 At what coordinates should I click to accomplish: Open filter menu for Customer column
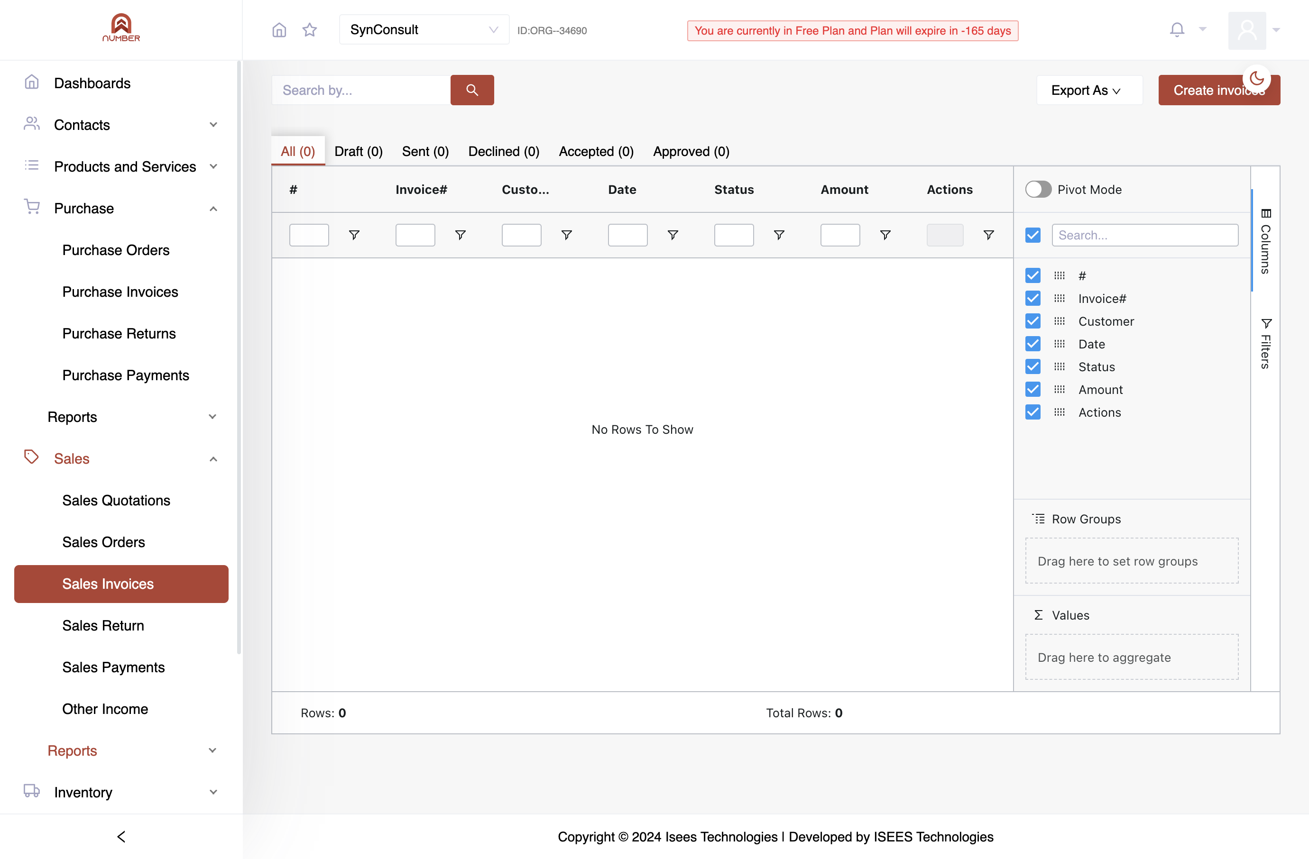pyautogui.click(x=566, y=235)
